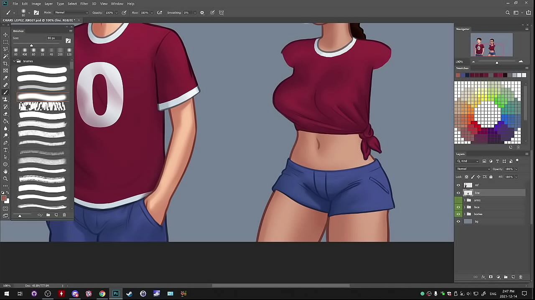Toggle visibility of the bg layer
535x300 pixels.
[x=458, y=221]
